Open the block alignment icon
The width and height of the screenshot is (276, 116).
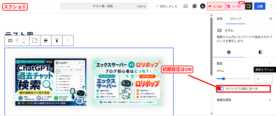46,41
